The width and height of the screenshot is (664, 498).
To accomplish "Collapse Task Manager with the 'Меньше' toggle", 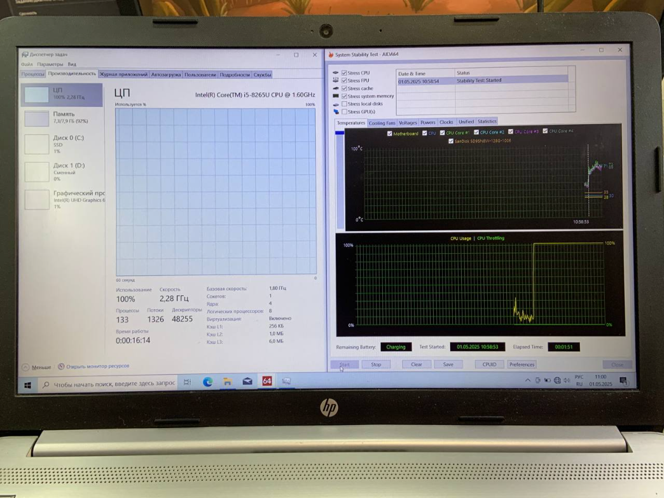I will (x=37, y=367).
